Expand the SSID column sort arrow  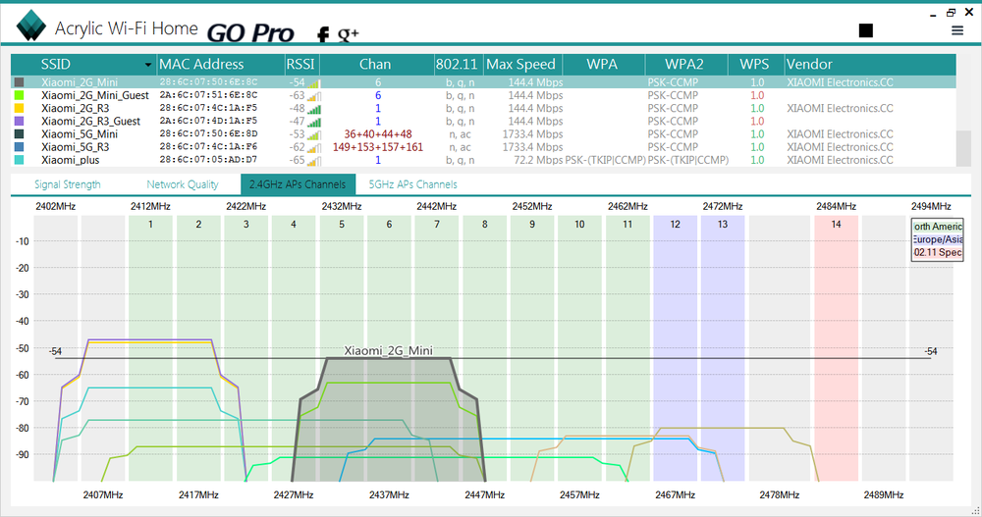pos(148,65)
